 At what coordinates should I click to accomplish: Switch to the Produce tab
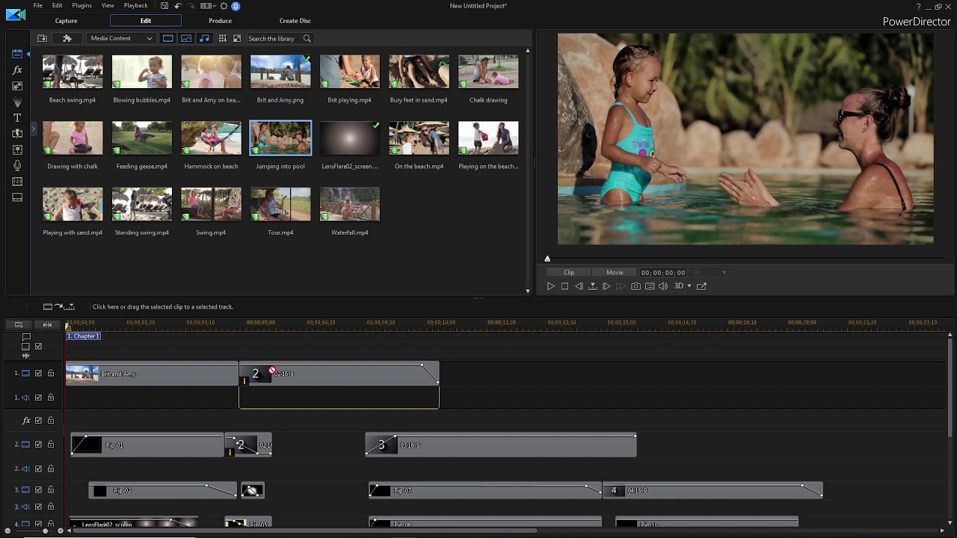coord(220,21)
